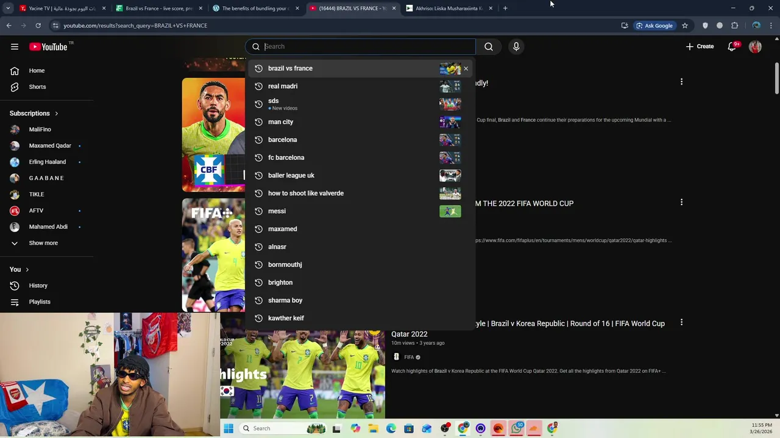This screenshot has width=780, height=438.
Task: Open the tab search dropdown arrow
Action: 8,9
